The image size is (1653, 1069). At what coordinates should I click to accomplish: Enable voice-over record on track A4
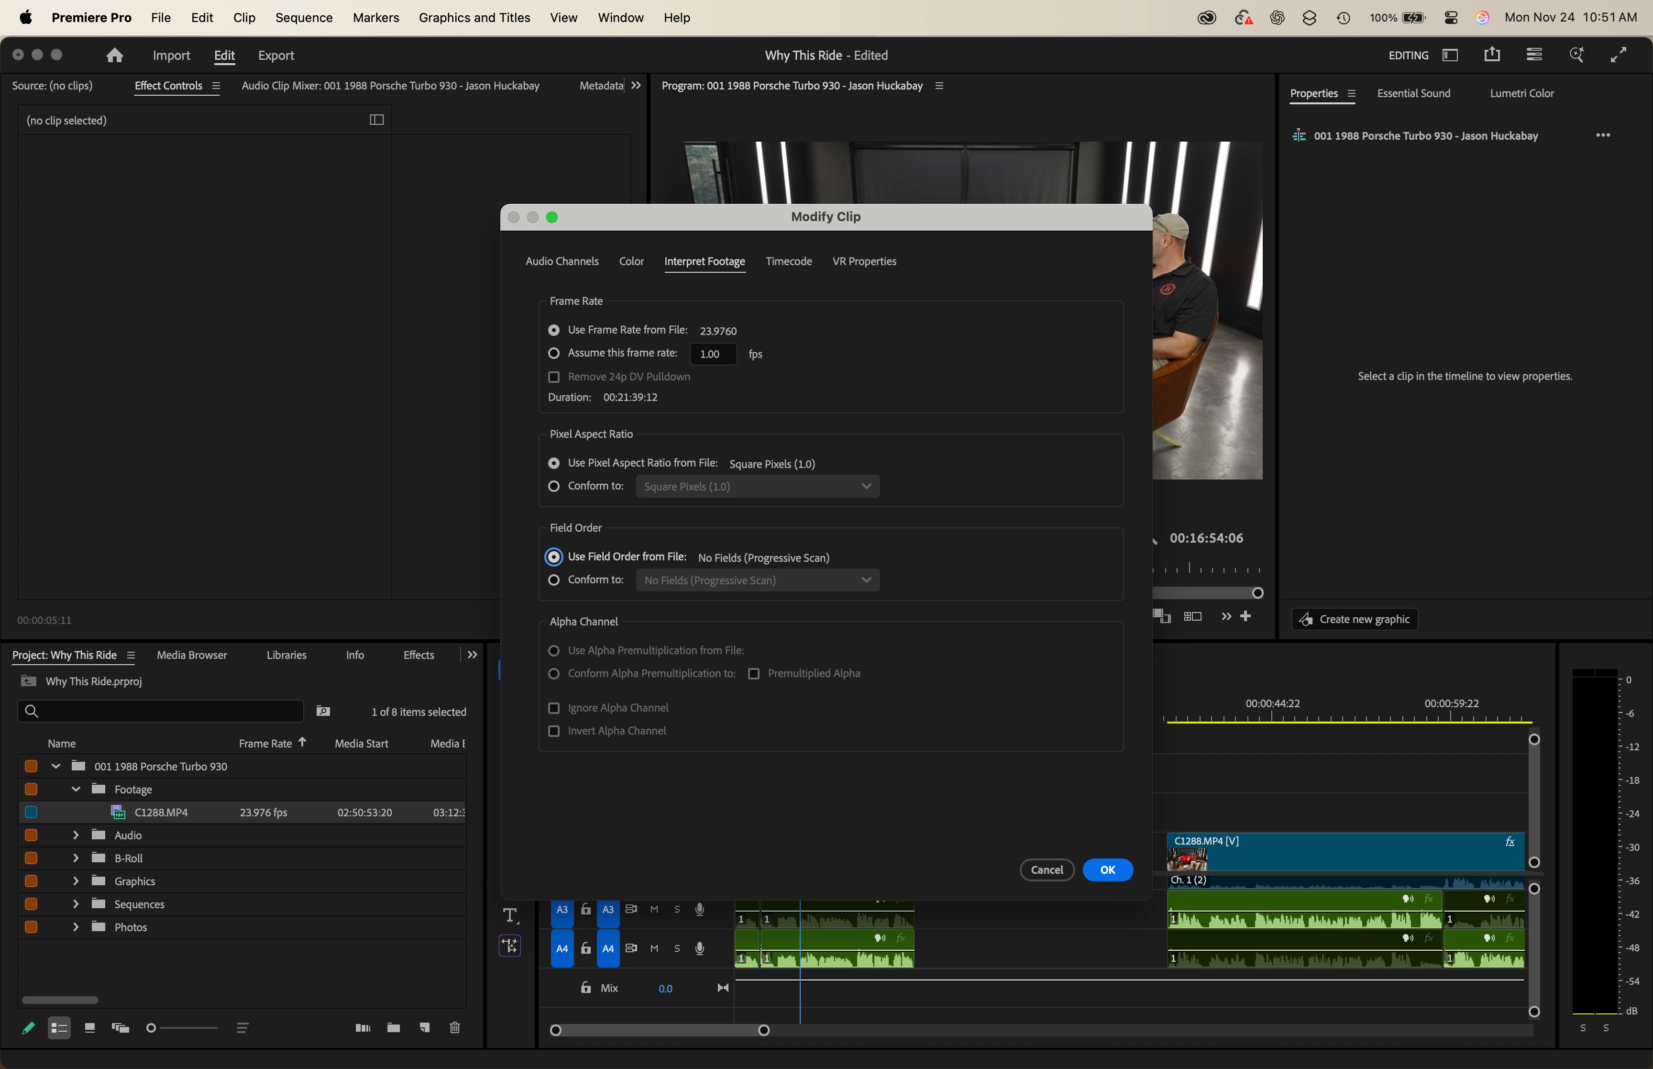point(700,948)
